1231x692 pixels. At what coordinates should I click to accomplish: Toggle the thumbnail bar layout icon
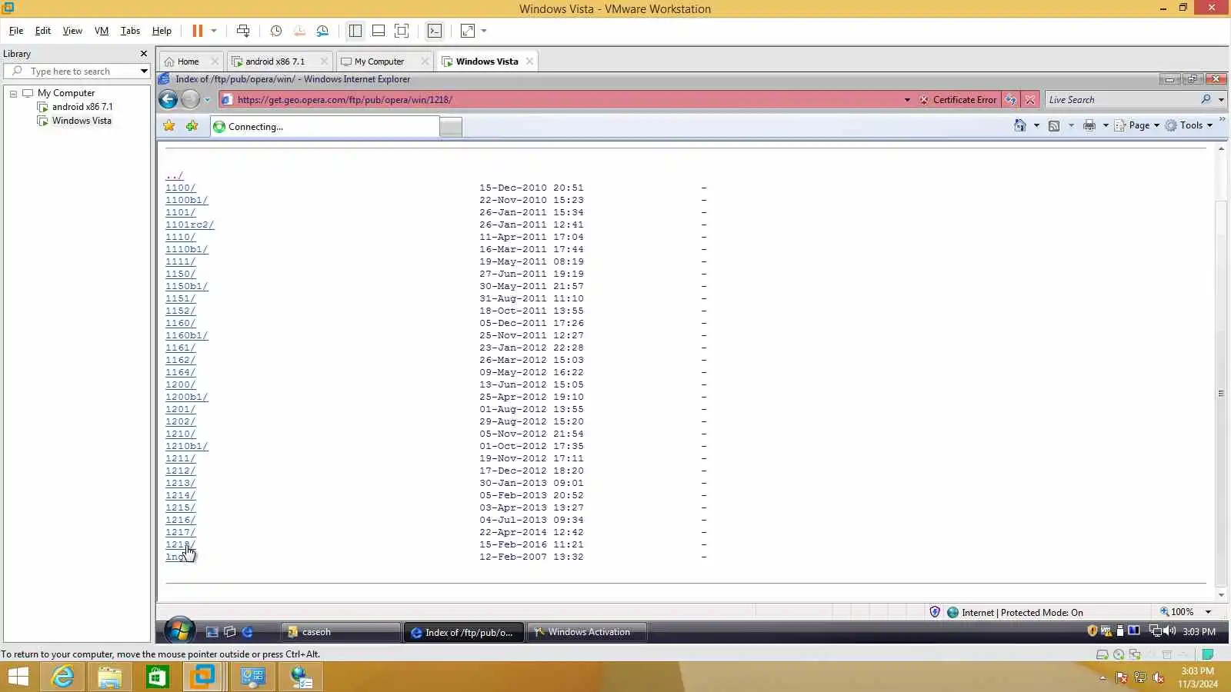(x=379, y=31)
